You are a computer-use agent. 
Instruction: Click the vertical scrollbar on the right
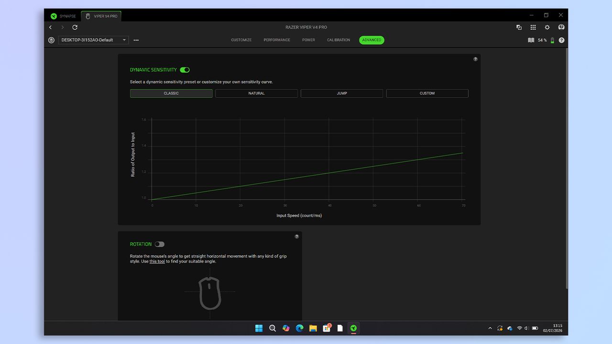567,168
